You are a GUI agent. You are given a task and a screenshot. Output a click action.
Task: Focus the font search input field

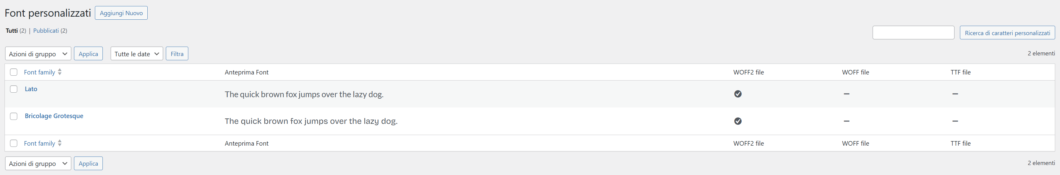[x=913, y=33]
